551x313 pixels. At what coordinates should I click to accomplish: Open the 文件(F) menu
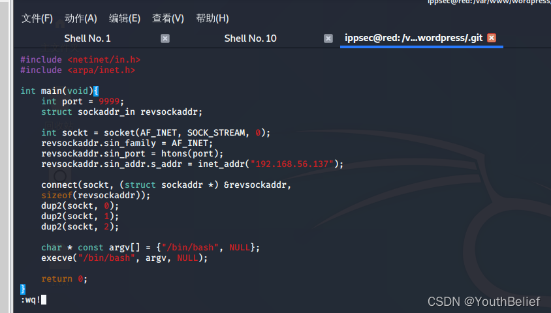point(37,18)
